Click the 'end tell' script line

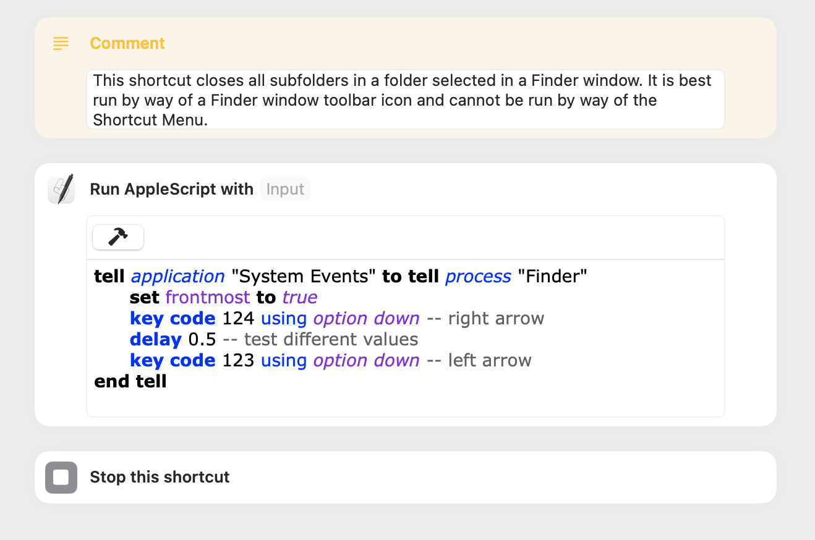click(x=130, y=381)
